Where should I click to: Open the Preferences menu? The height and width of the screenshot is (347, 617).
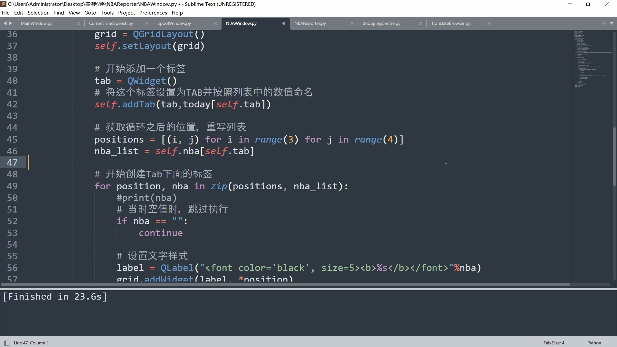click(x=153, y=13)
